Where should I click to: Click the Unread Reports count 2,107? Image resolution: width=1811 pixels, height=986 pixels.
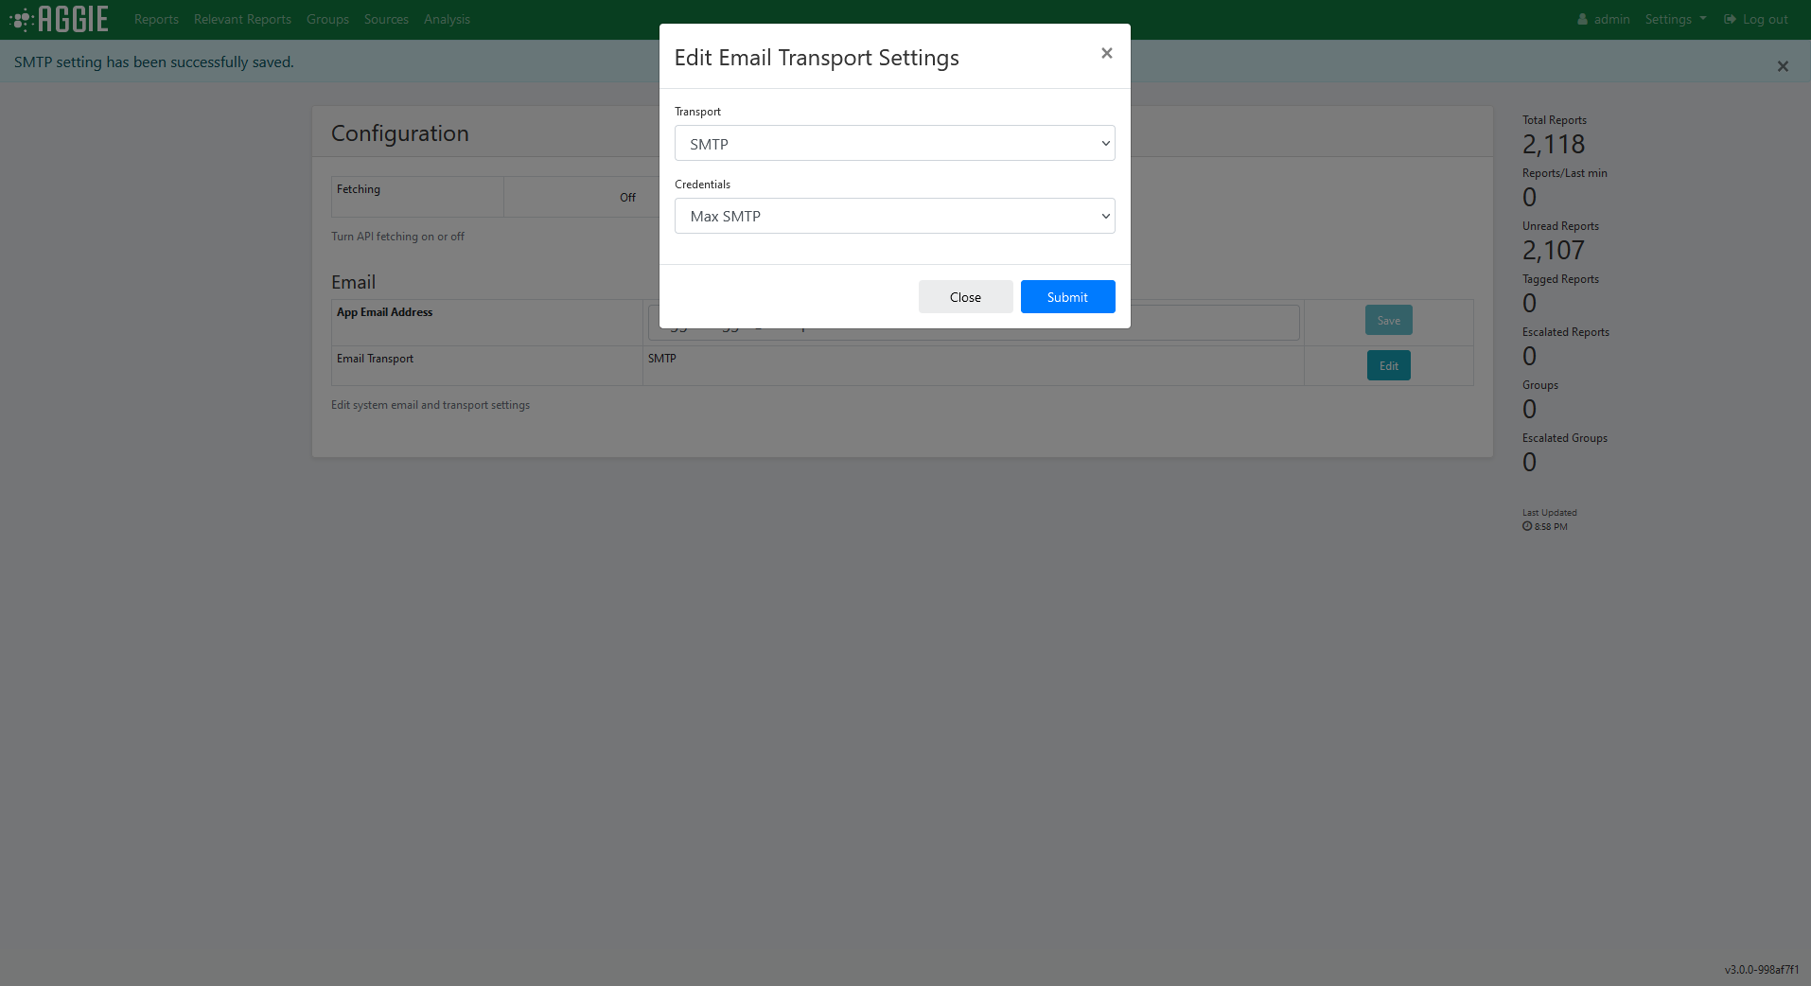(x=1553, y=250)
